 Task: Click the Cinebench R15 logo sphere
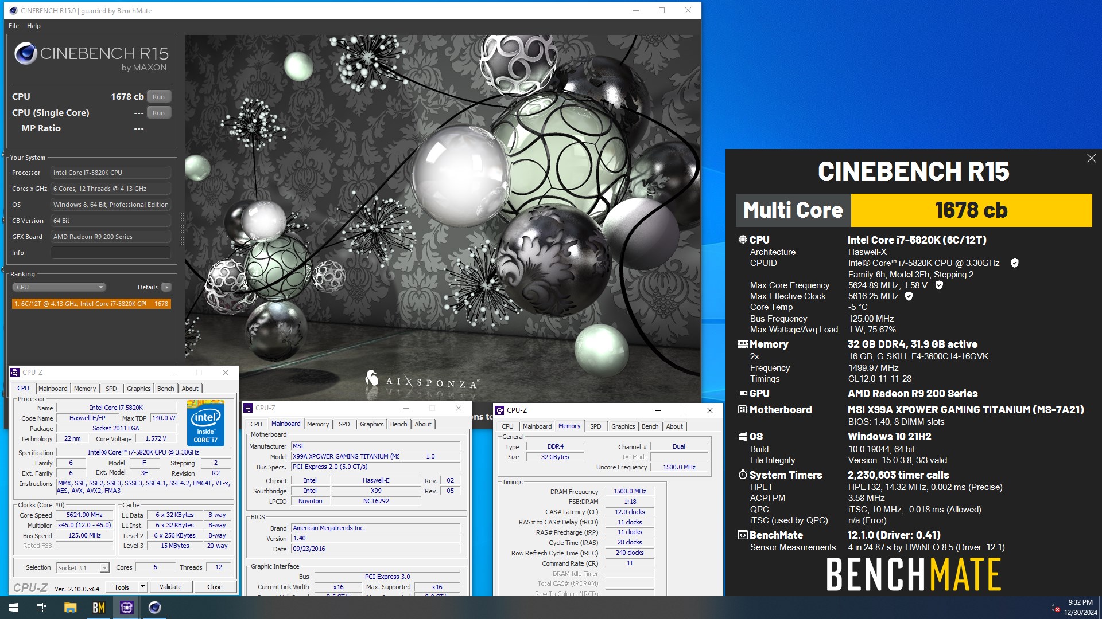26,53
